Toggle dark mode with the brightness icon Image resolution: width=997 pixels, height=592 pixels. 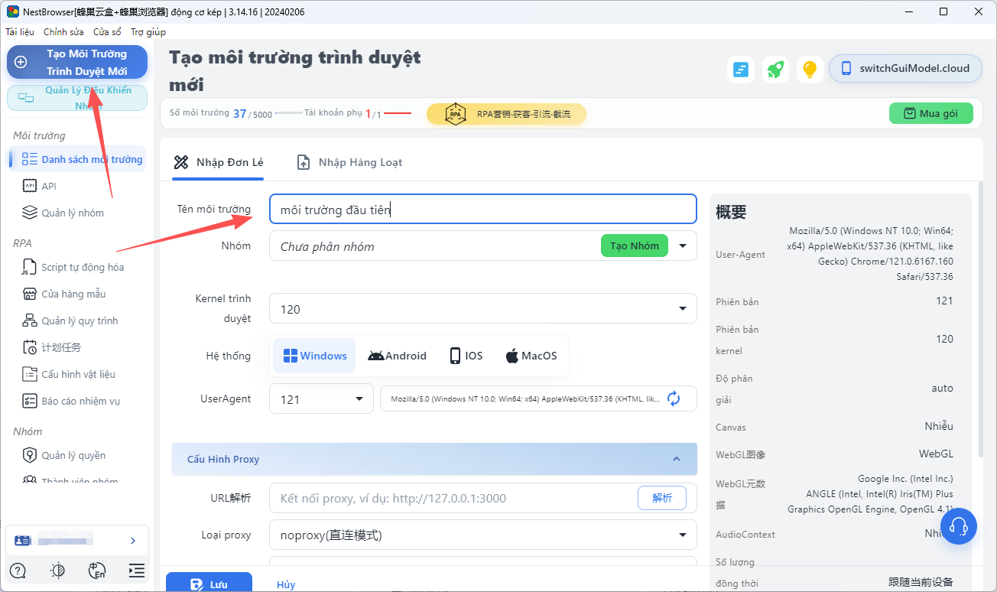[x=57, y=571]
